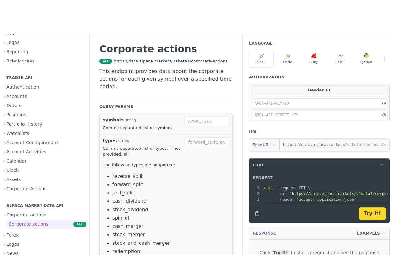Viewport: 396px width, 255px height.
Task: Click help icon for APCA-API-SECRET-KEY field
Action: click(384, 115)
